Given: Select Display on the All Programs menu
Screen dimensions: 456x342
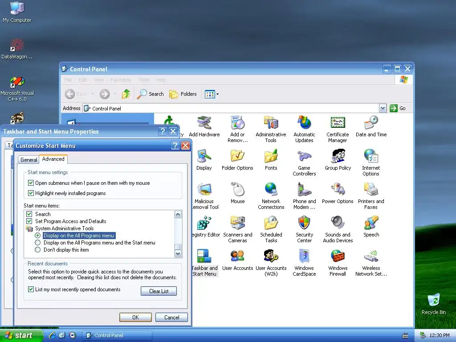Looking at the screenshot, I should click(x=37, y=236).
